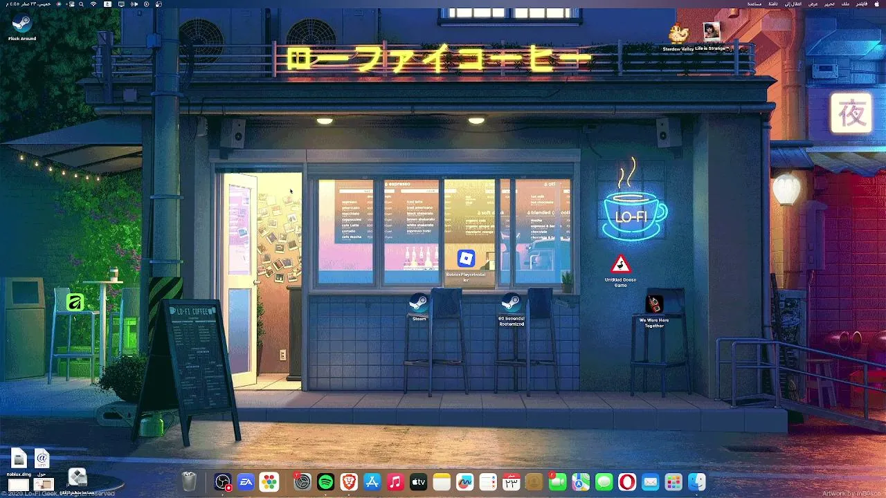The width and height of the screenshot is (886, 498).
Task: Open Launchpad from the Dock
Action: coord(673,482)
